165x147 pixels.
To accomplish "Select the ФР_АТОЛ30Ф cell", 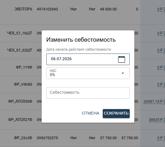I will pos(20,102).
